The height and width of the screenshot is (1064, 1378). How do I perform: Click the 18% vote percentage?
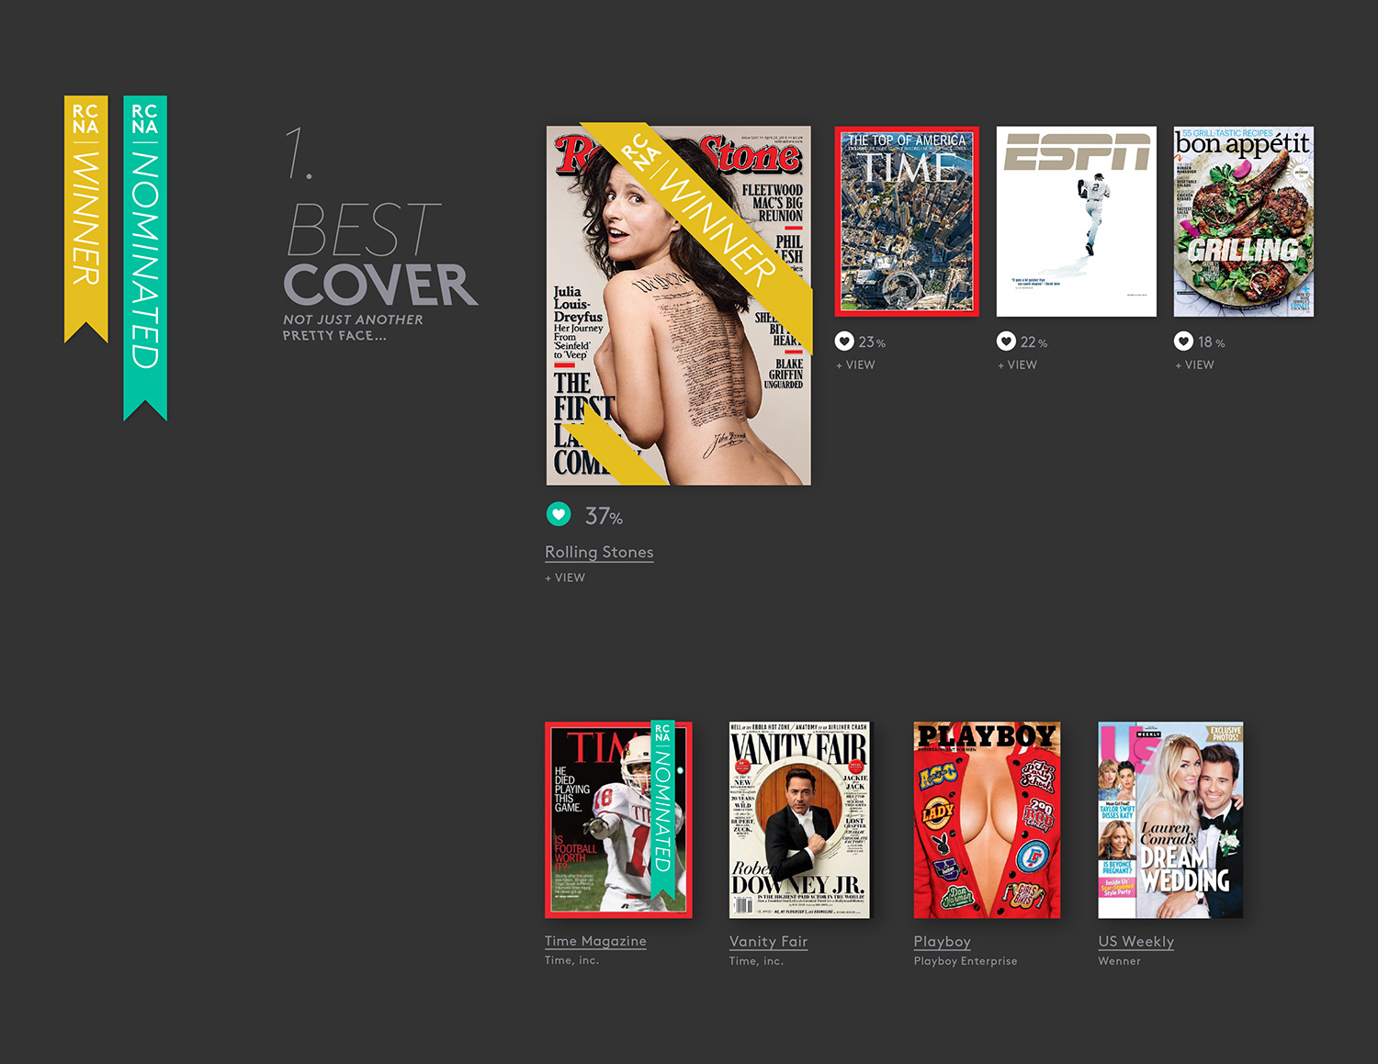coord(1211,342)
